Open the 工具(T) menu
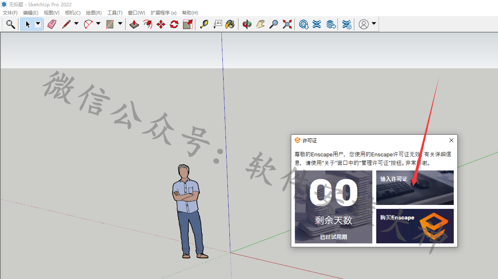The image size is (498, 279). [x=115, y=13]
